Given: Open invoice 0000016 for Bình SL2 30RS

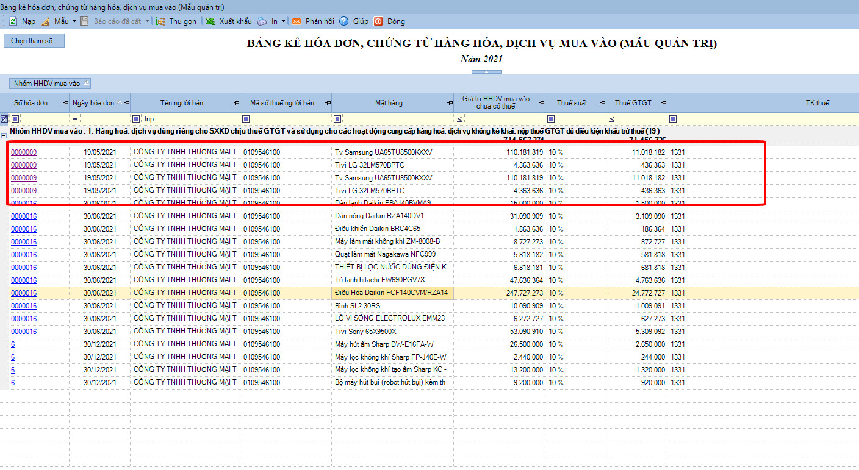Looking at the screenshot, I should 24,306.
